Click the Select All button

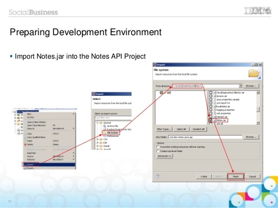pyautogui.click(x=181, y=129)
